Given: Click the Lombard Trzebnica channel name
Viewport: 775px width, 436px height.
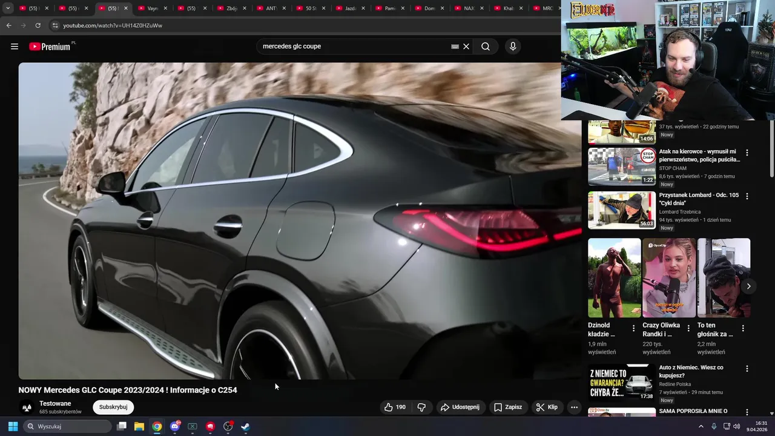Looking at the screenshot, I should [x=679, y=212].
